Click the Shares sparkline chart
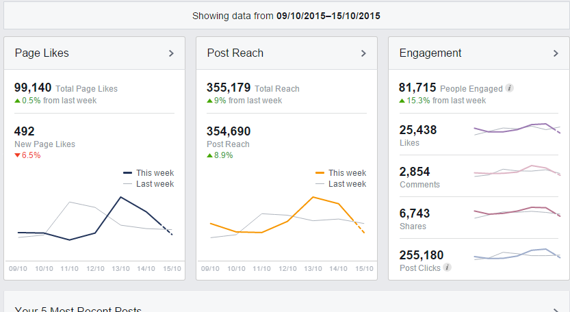The image size is (570, 312). 517,212
